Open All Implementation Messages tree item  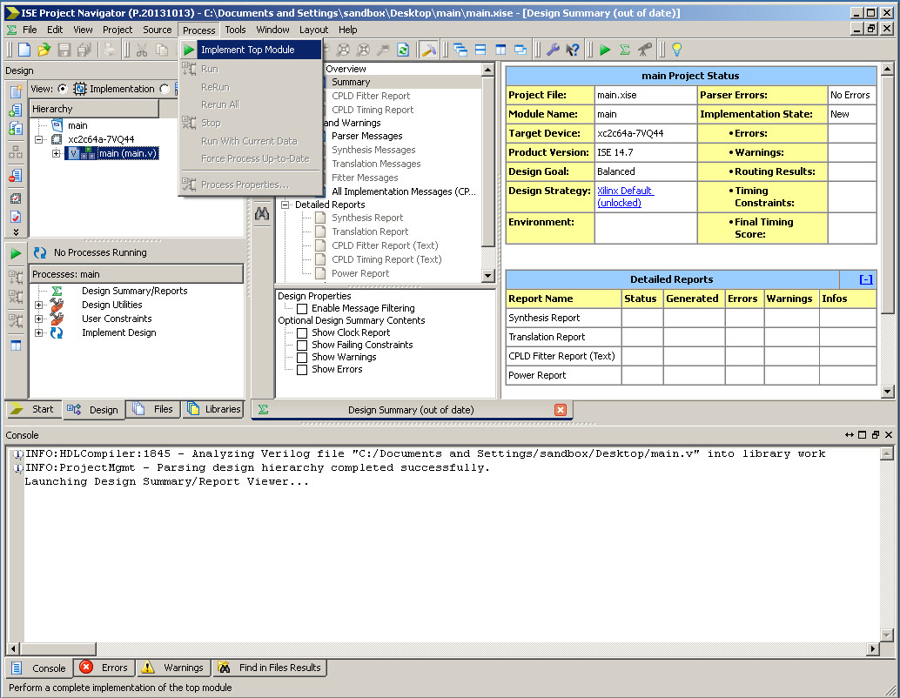(x=404, y=191)
